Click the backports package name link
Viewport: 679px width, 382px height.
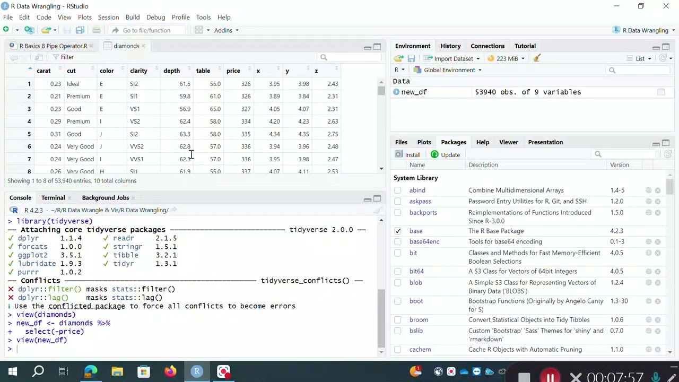point(423,213)
